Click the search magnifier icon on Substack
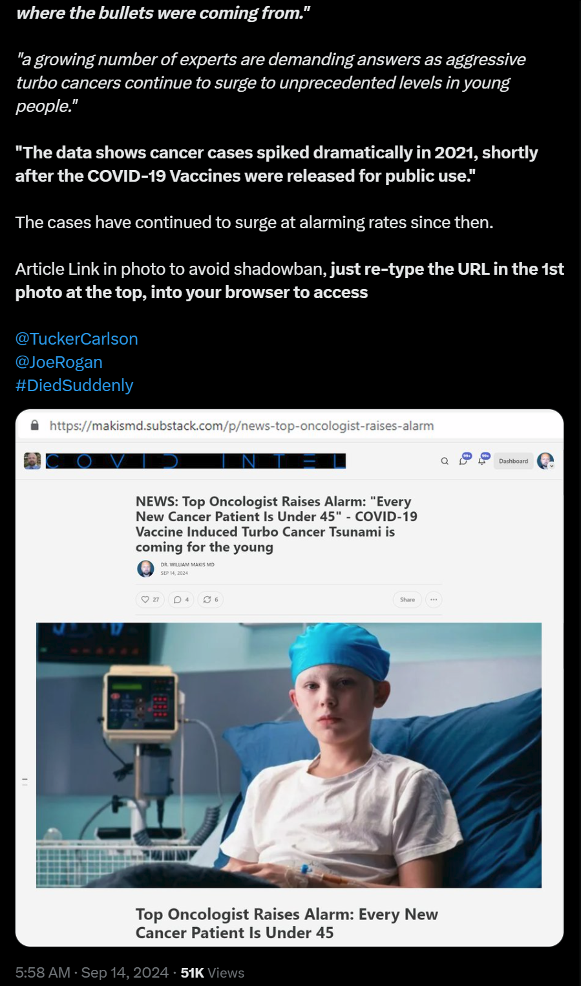Viewport: 581px width, 986px height. (x=445, y=461)
